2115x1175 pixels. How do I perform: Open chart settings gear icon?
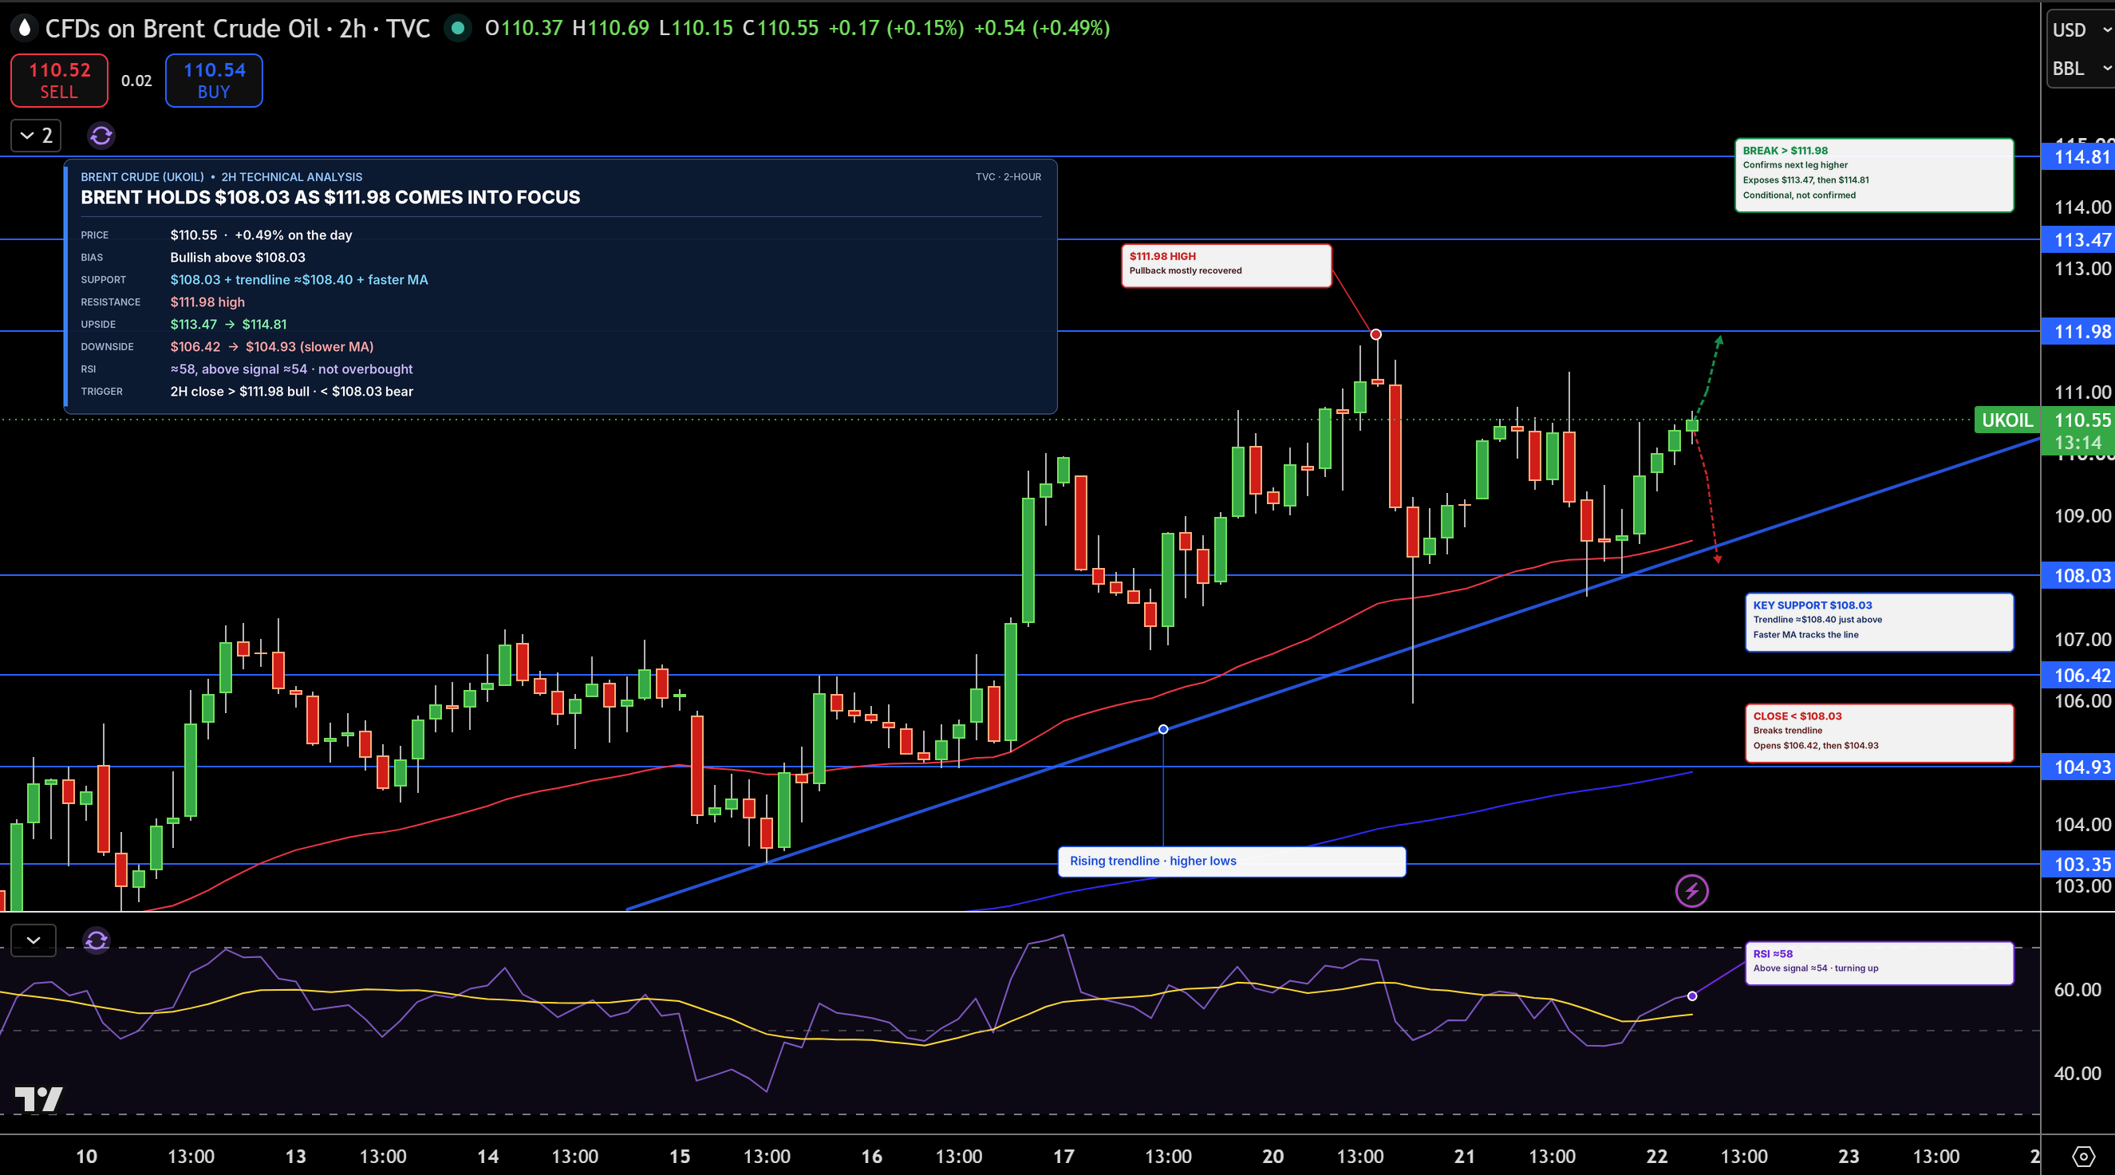pyautogui.click(x=2083, y=1156)
